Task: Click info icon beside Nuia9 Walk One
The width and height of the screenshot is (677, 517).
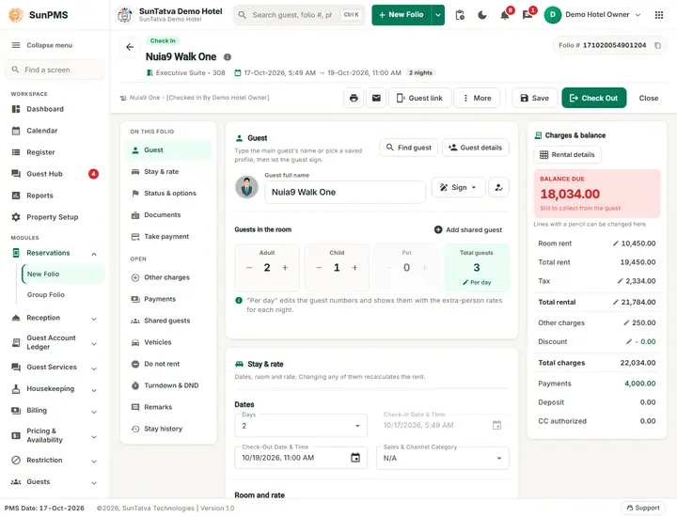Action: coord(228,57)
